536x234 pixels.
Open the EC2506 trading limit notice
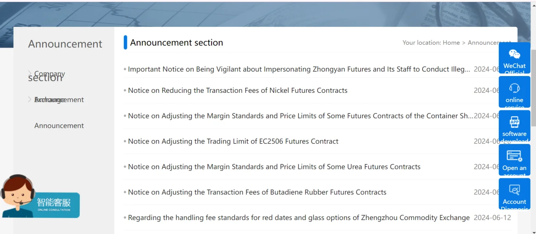[233, 141]
